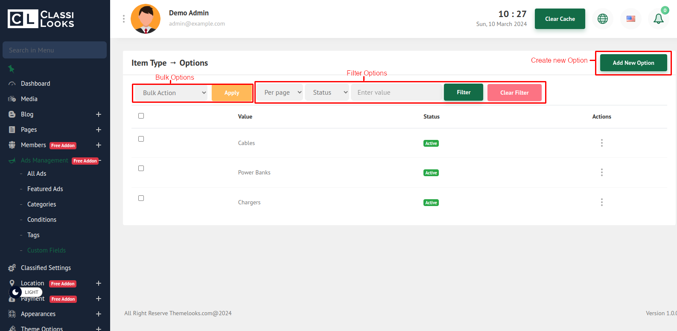Image resolution: width=677 pixels, height=331 pixels.
Task: Toggle the light/dark mode switch
Action: pyautogui.click(x=16, y=292)
